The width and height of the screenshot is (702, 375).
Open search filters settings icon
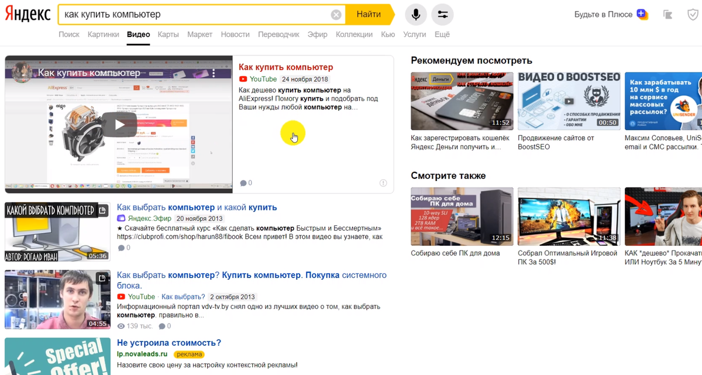[x=443, y=15]
